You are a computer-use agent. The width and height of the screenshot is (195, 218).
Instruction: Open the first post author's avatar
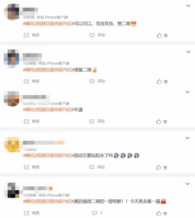[12, 12]
